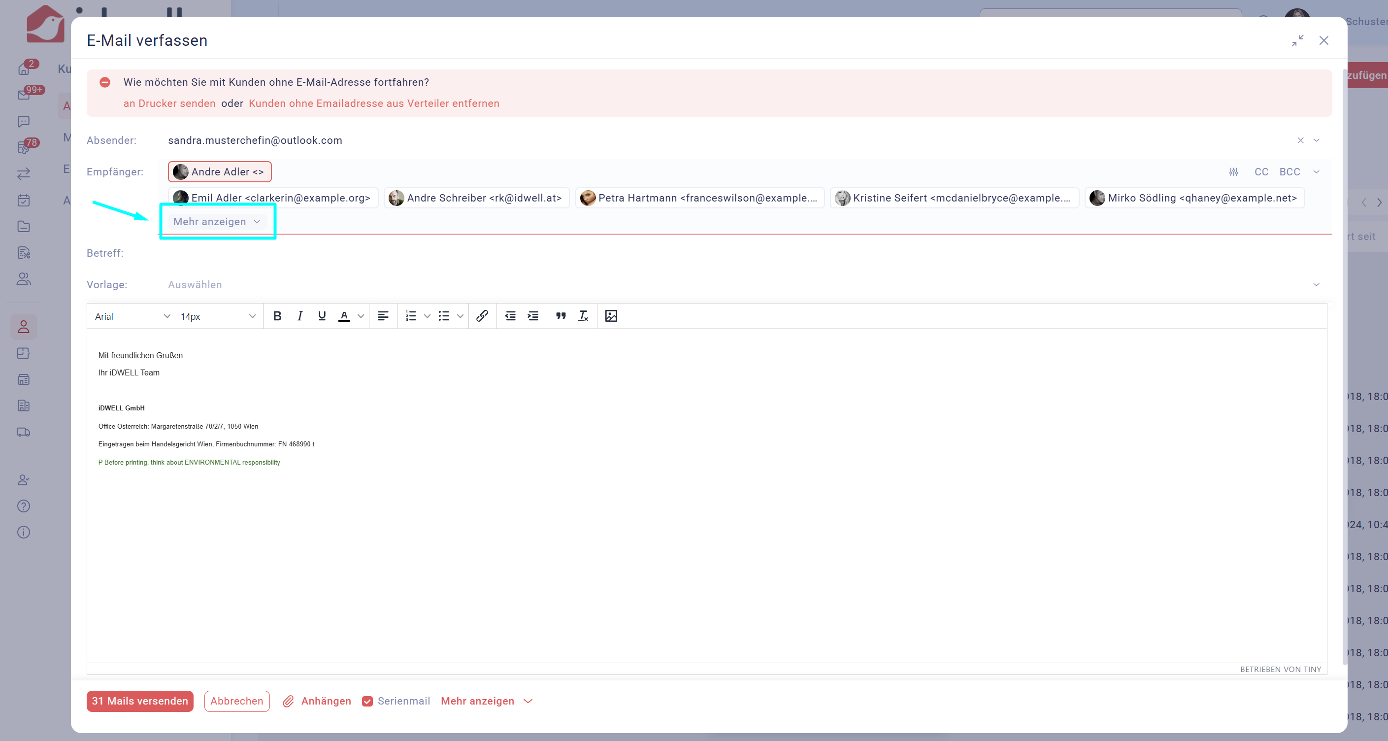Select the Mirko Södling recipient chip
This screenshot has height=741, width=1388.
[x=1194, y=198]
